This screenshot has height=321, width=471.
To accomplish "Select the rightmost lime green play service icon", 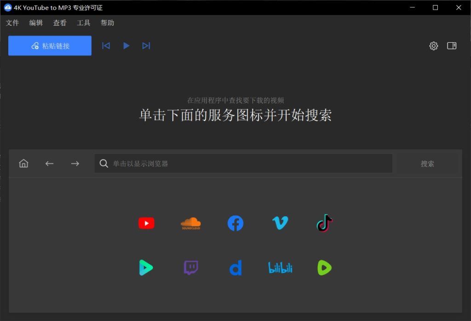I will [325, 268].
